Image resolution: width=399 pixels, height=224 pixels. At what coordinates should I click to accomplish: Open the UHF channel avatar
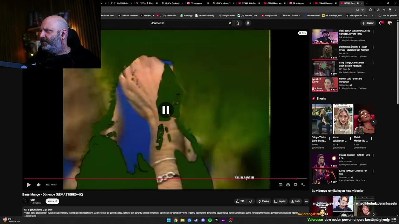pos(26,201)
